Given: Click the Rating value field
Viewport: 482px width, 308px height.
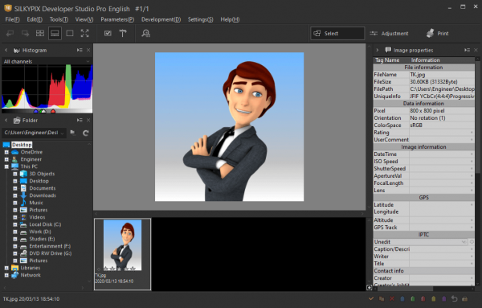Looking at the screenshot, I should (442, 133).
